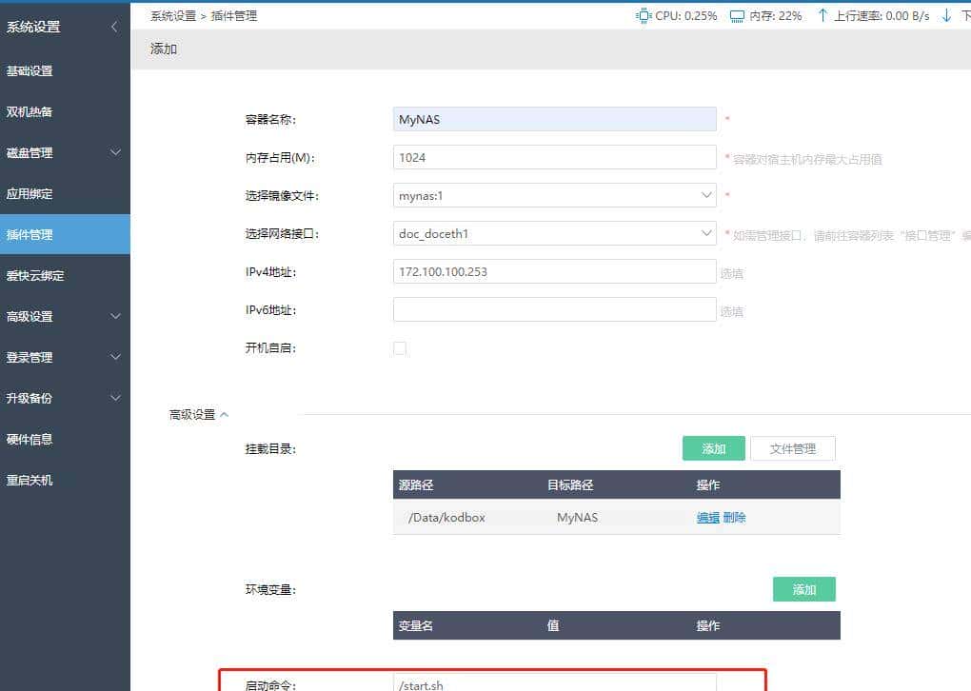Screen dimensions: 971x691
Task: Select 爱快云绑定 in the sidebar
Action: (x=38, y=274)
